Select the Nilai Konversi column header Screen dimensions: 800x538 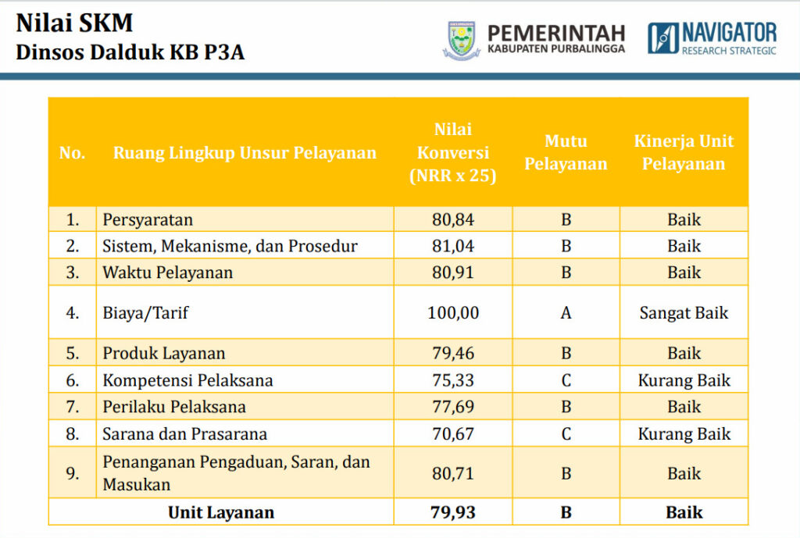pos(453,153)
